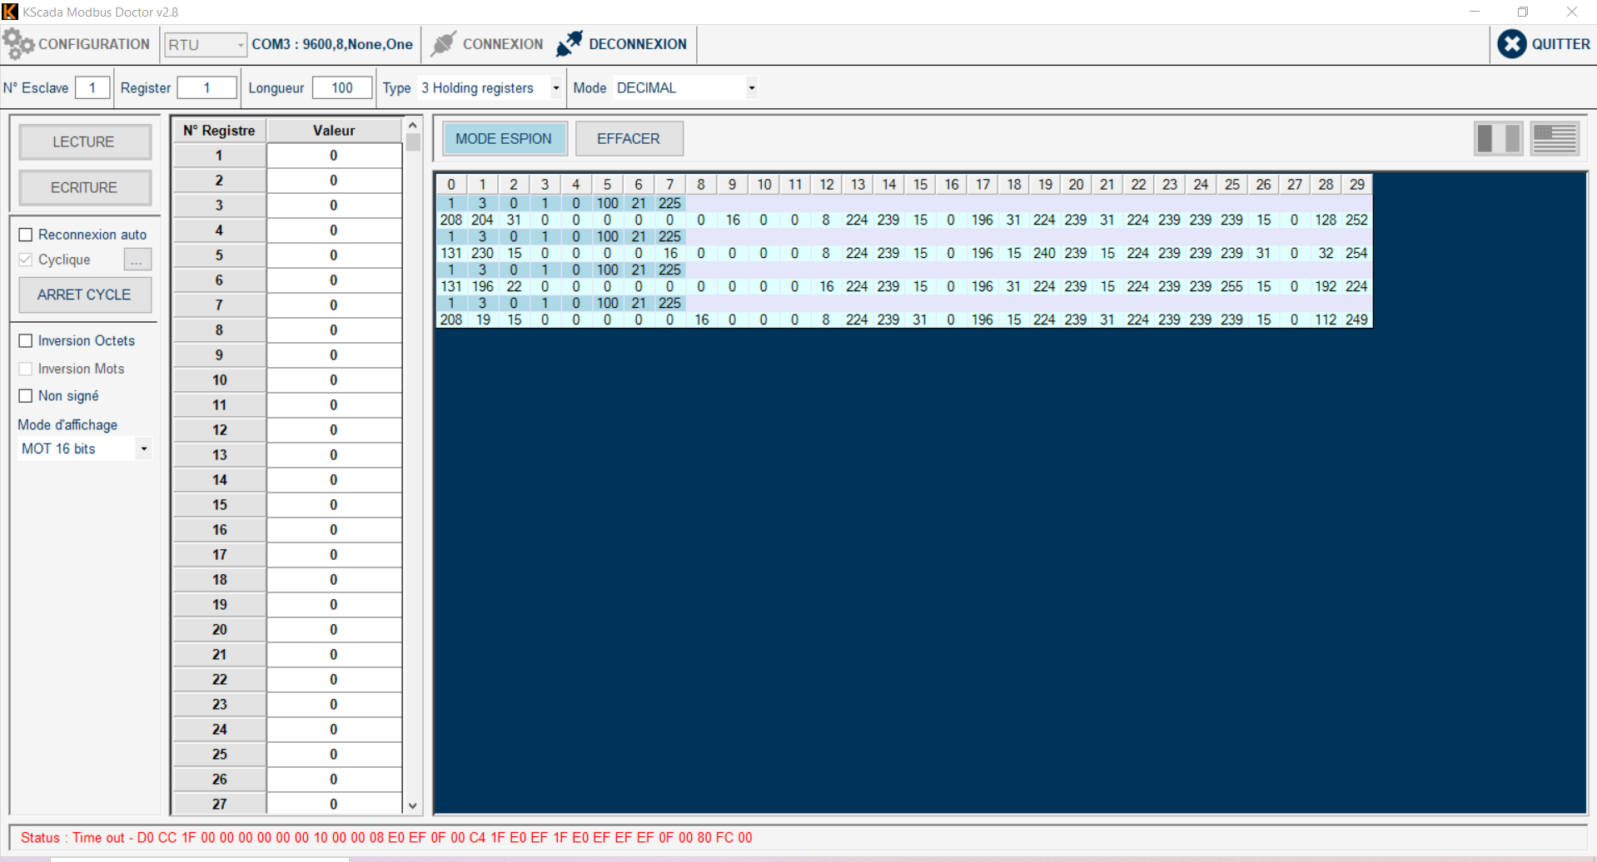Viewport: 1597px width, 862px height.
Task: Switch to the split column view icon
Action: tap(1498, 138)
